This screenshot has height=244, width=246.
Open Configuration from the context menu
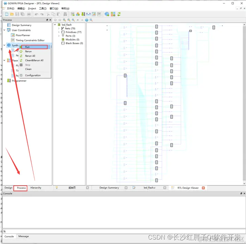pos(35,75)
